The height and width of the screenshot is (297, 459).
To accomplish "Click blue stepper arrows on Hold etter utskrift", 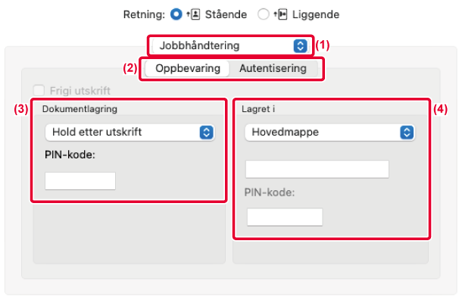I will pos(207,132).
